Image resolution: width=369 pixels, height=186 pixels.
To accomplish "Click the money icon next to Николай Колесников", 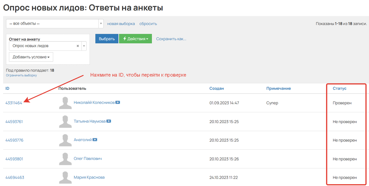I will [x=117, y=102].
